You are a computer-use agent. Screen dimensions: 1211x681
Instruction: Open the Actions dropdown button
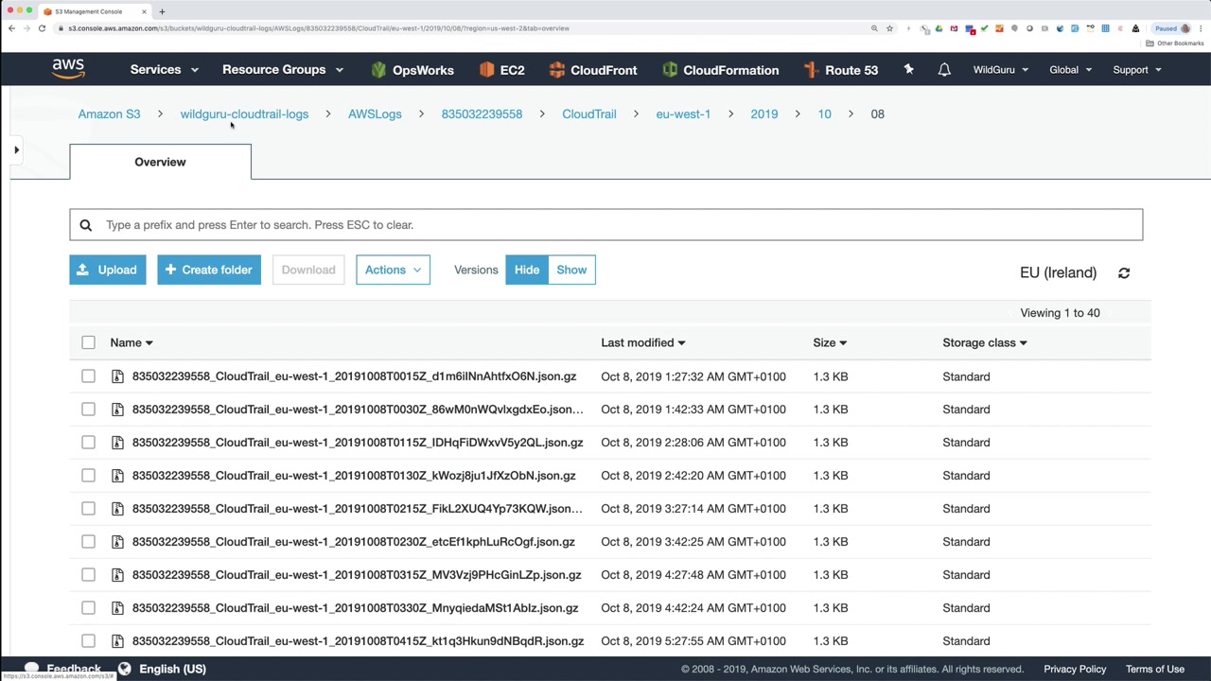[x=393, y=270]
